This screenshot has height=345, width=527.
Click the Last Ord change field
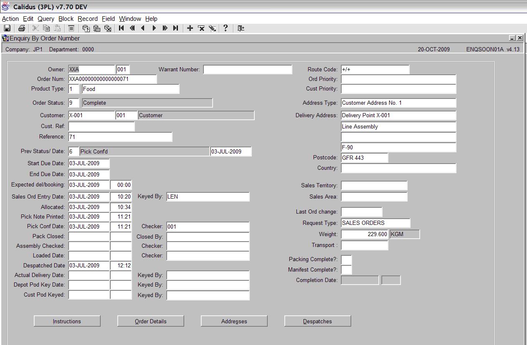tap(361, 212)
